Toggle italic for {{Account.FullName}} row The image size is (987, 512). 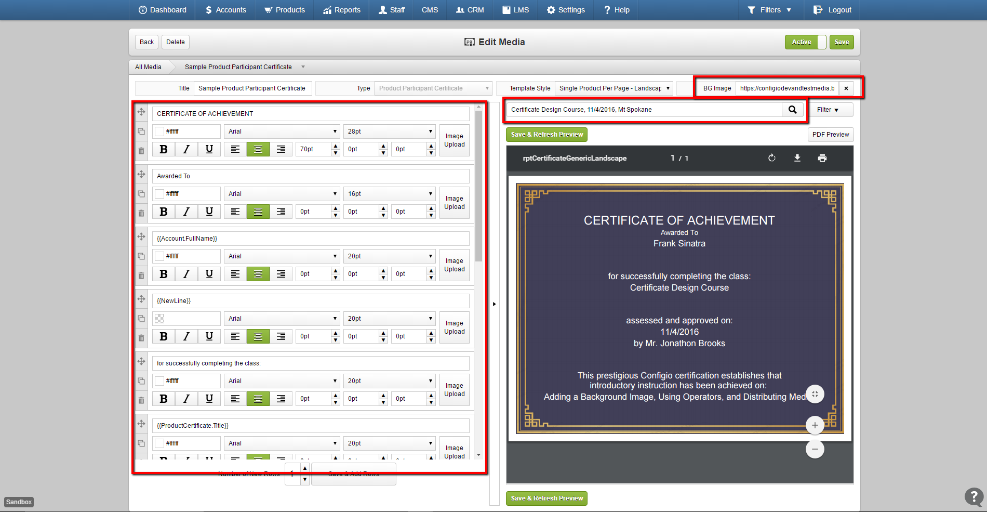pos(186,274)
